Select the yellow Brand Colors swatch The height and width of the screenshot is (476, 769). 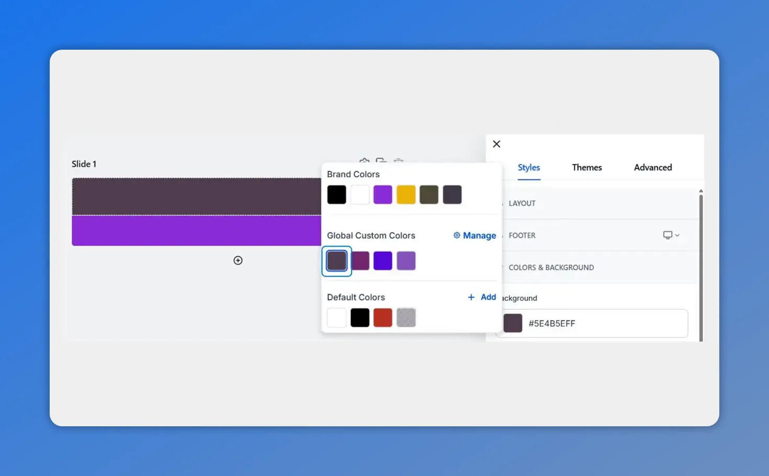406,194
